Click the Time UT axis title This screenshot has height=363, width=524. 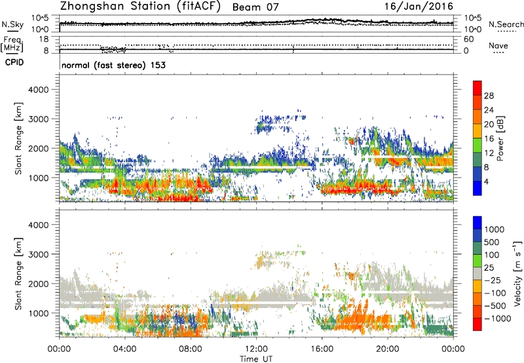pos(256,359)
